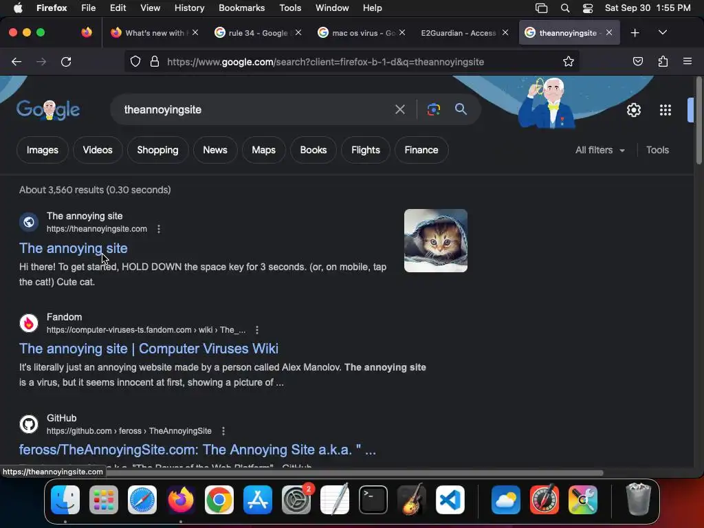Go back to the previous page
Image resolution: width=704 pixels, height=528 pixels.
[x=16, y=61]
